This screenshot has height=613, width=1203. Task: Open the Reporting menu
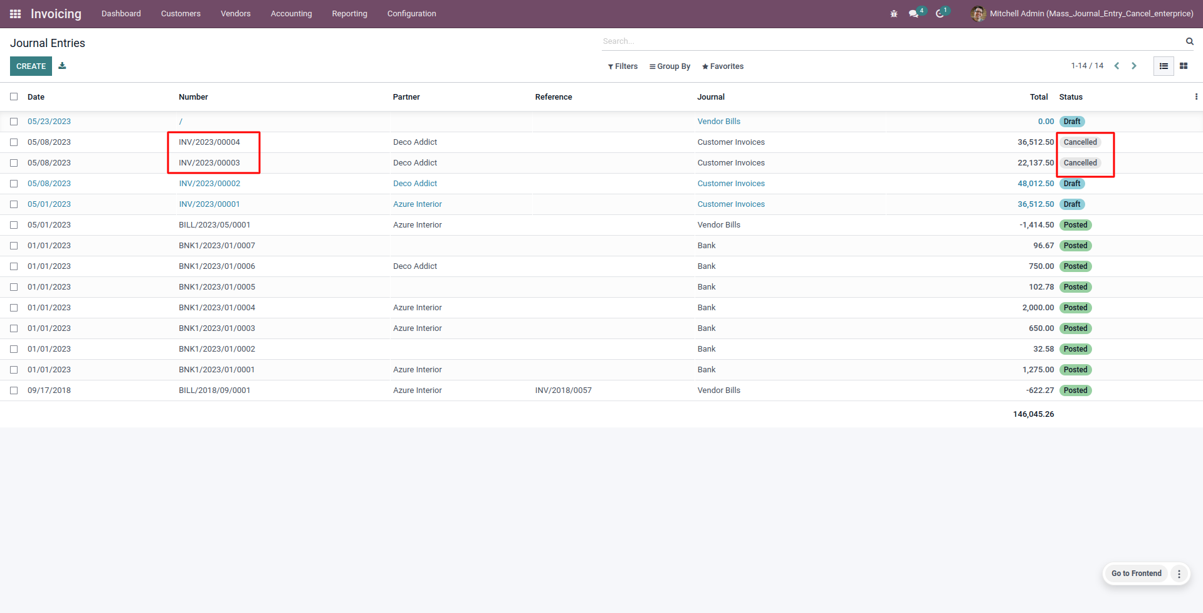[350, 14]
